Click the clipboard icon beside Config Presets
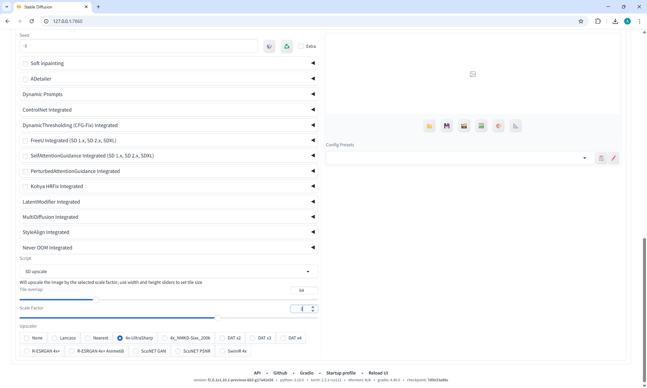The image size is (647, 388). [x=601, y=158]
